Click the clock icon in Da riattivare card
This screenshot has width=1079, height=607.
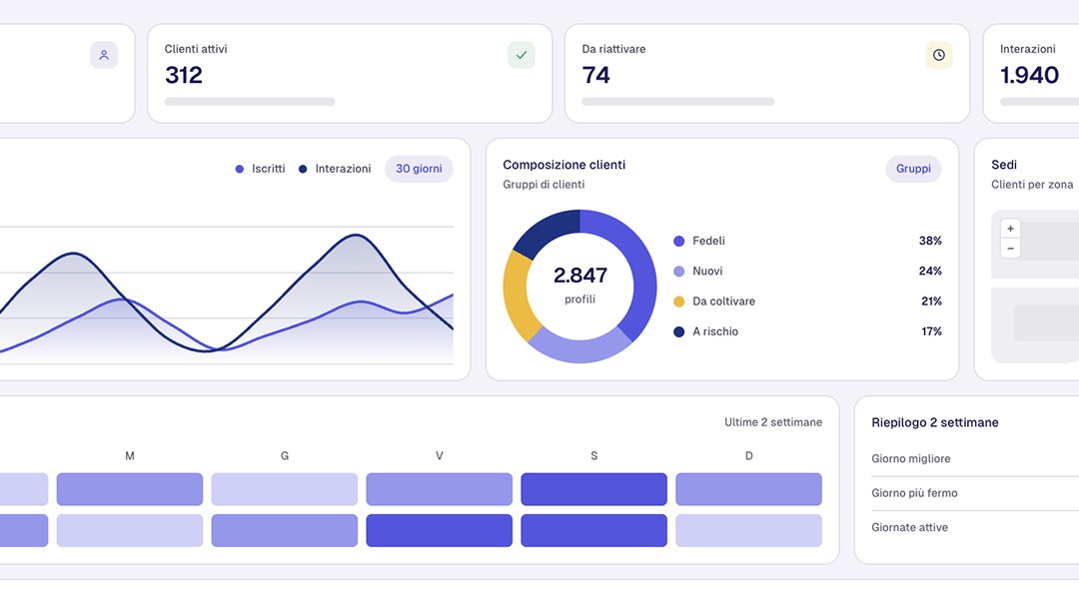tap(938, 55)
